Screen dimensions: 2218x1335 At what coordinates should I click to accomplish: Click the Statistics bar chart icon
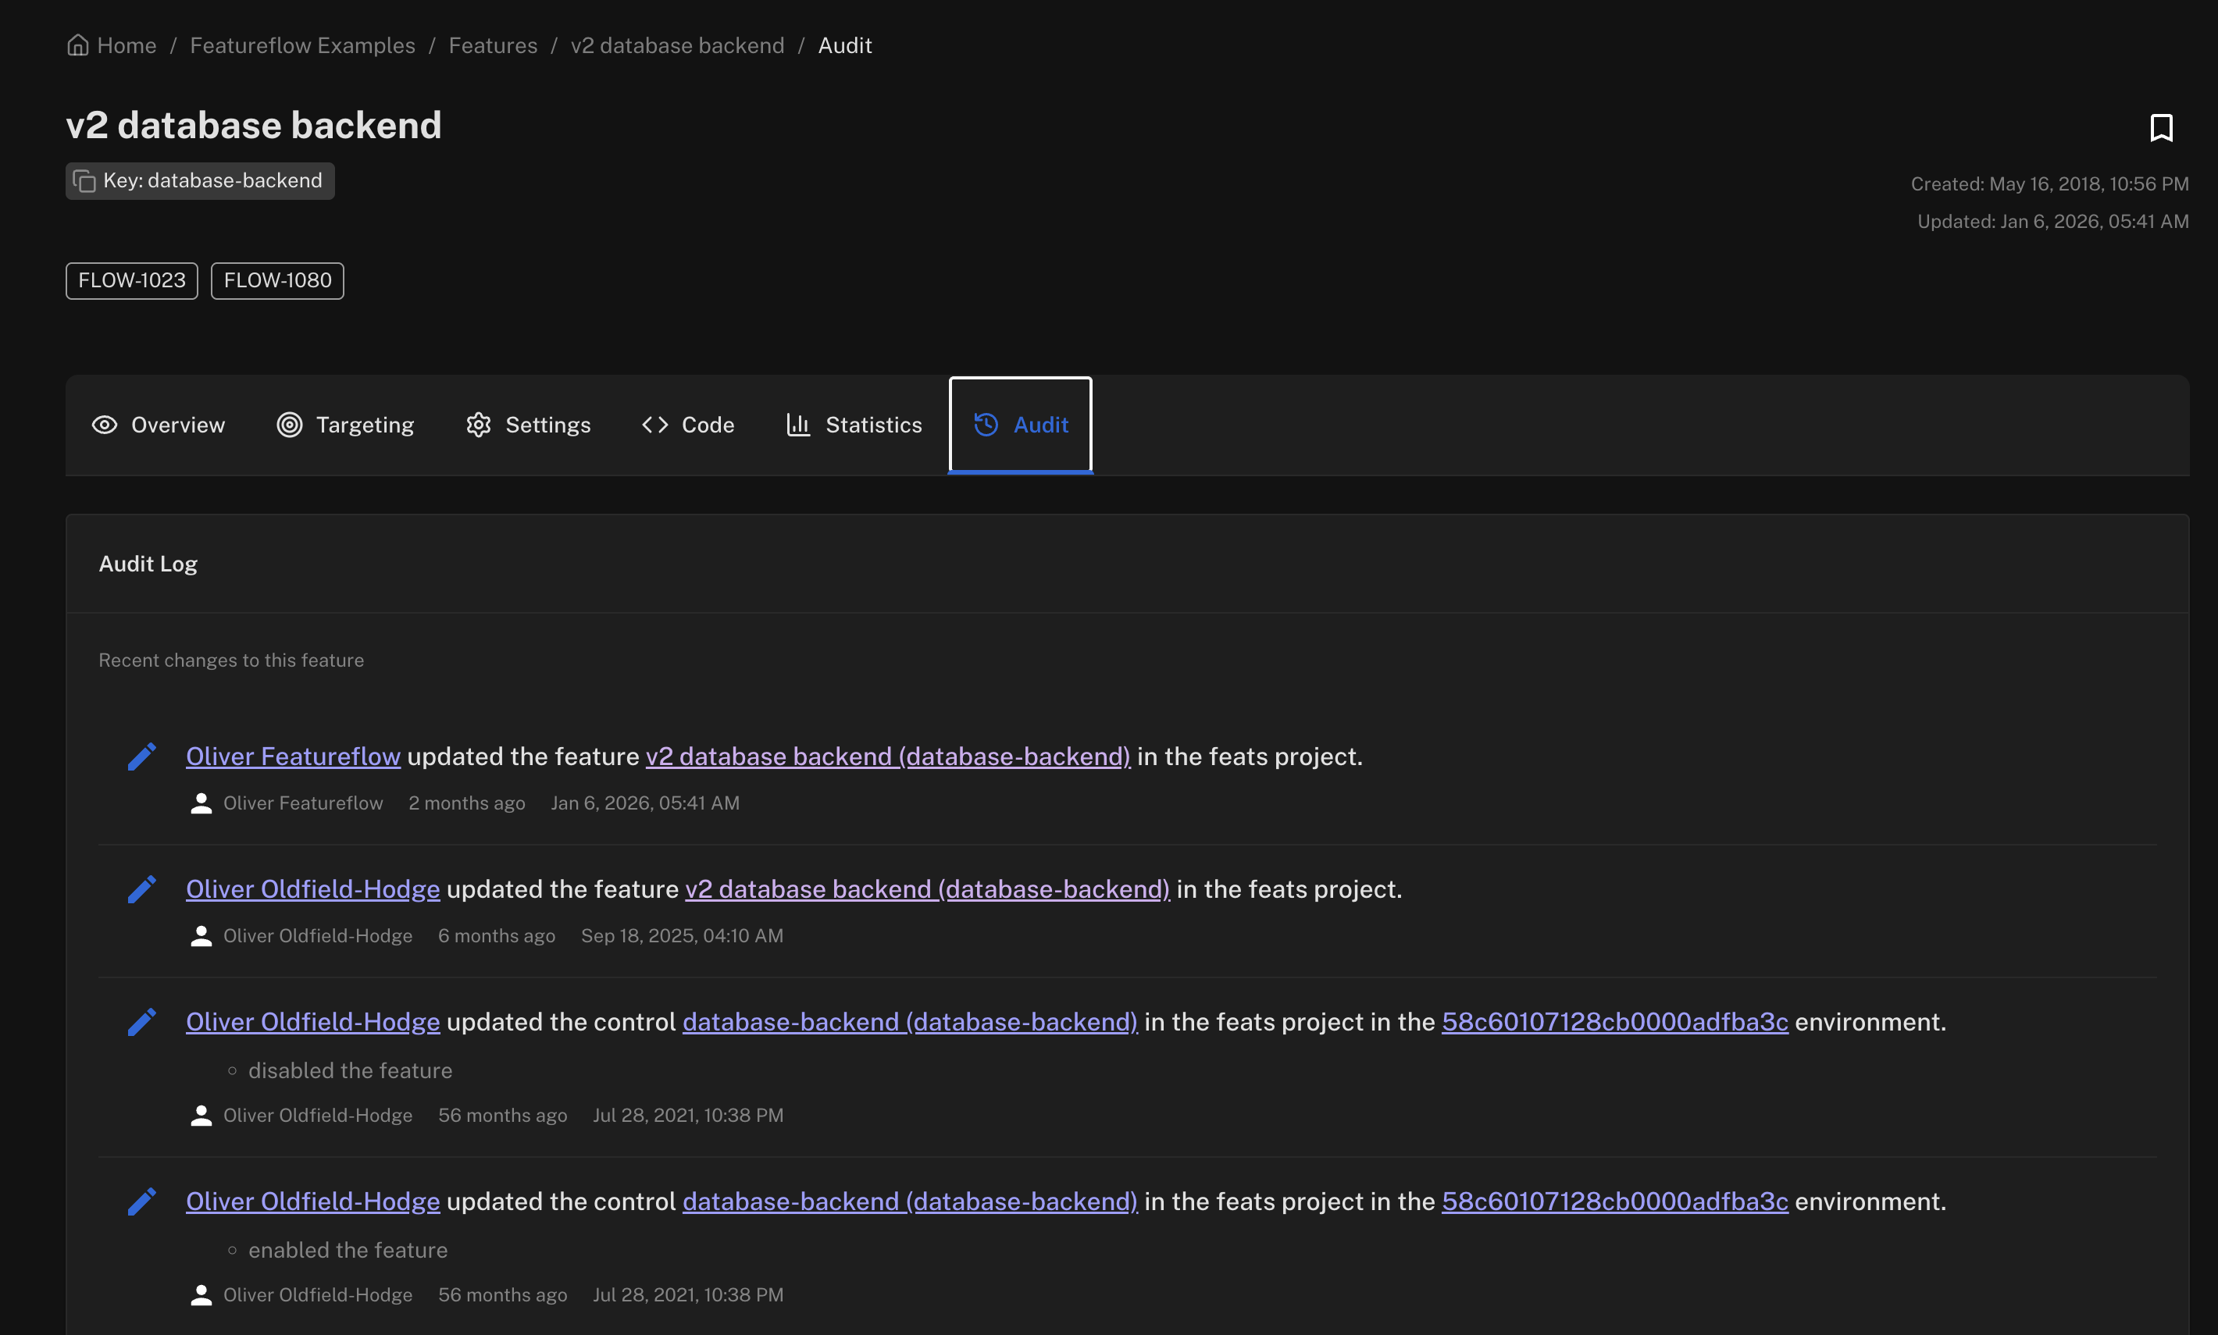click(x=798, y=425)
